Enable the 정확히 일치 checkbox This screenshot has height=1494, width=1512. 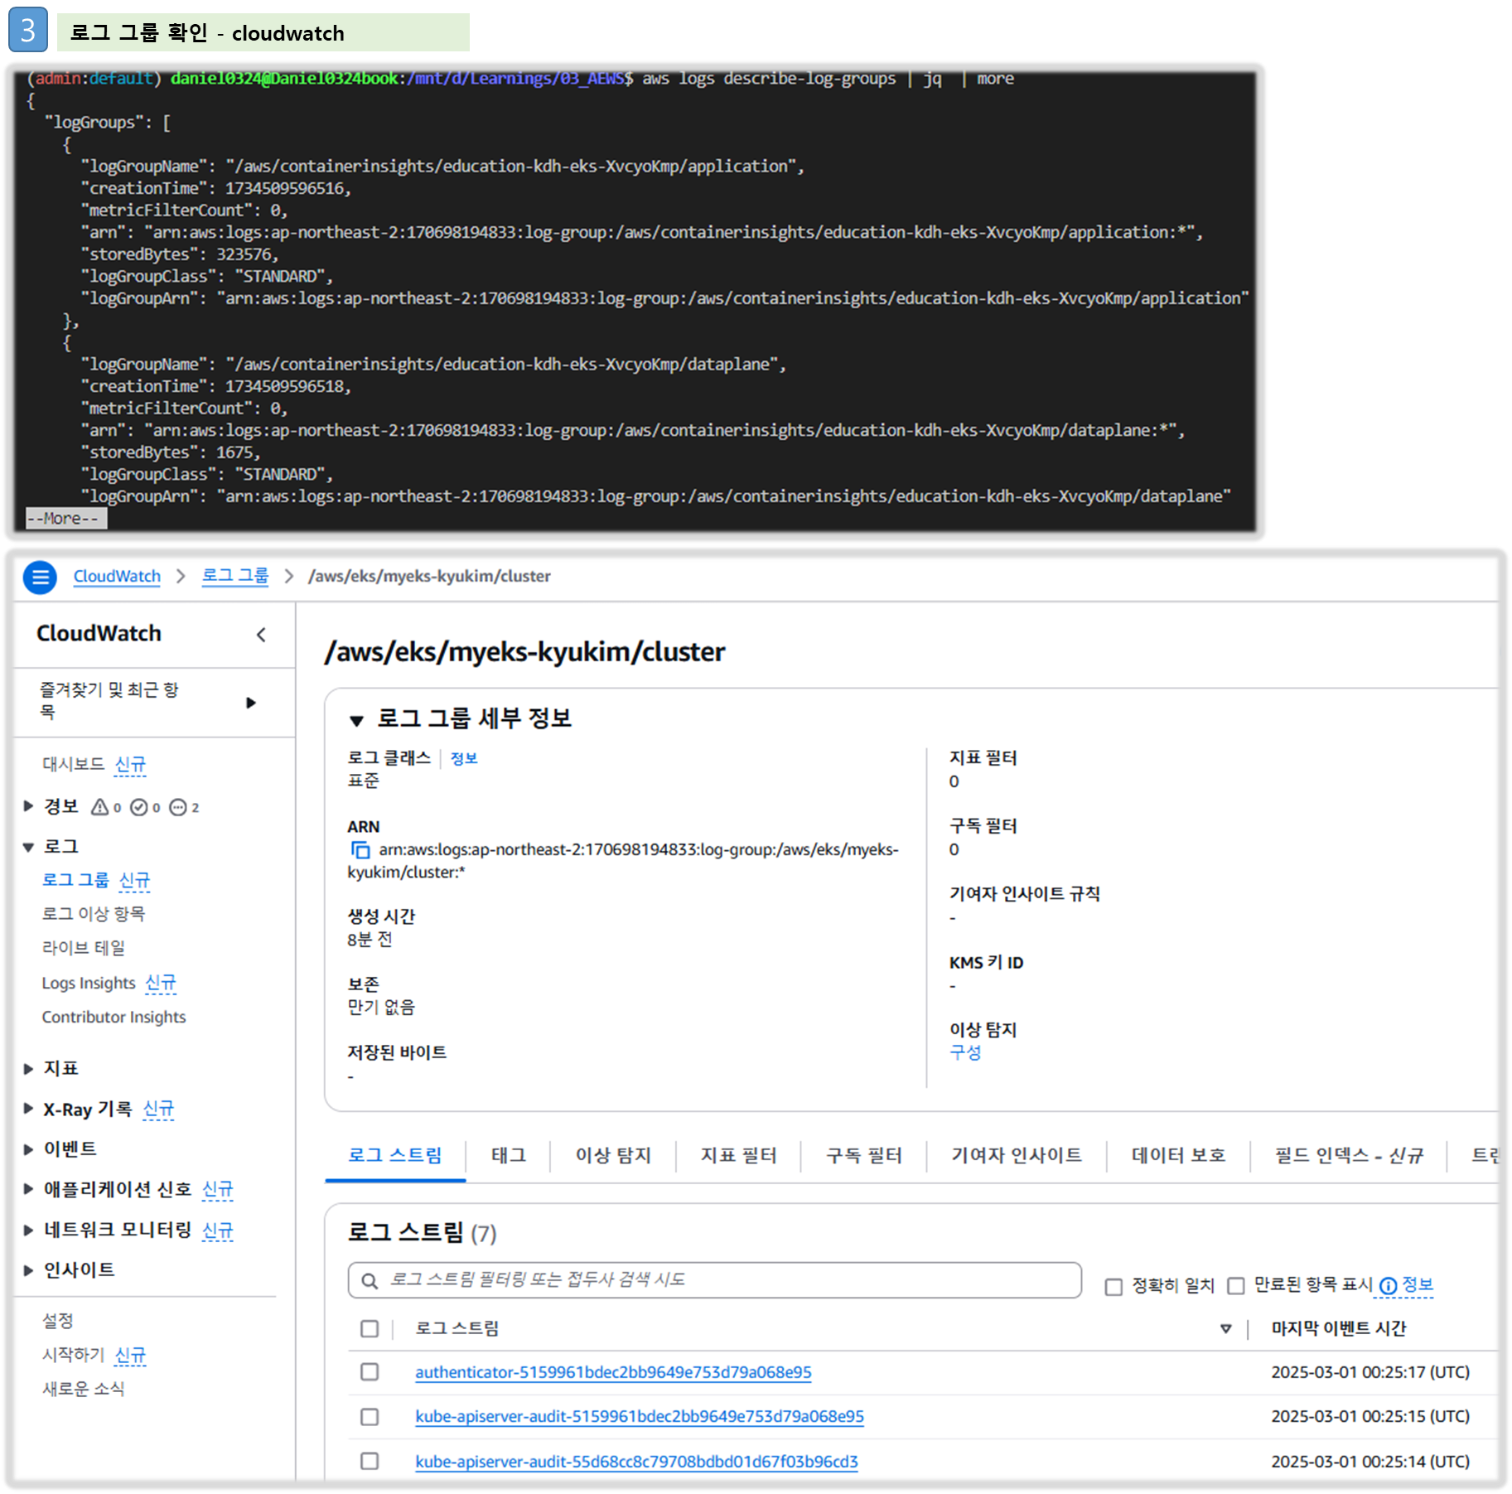pyautogui.click(x=1113, y=1287)
